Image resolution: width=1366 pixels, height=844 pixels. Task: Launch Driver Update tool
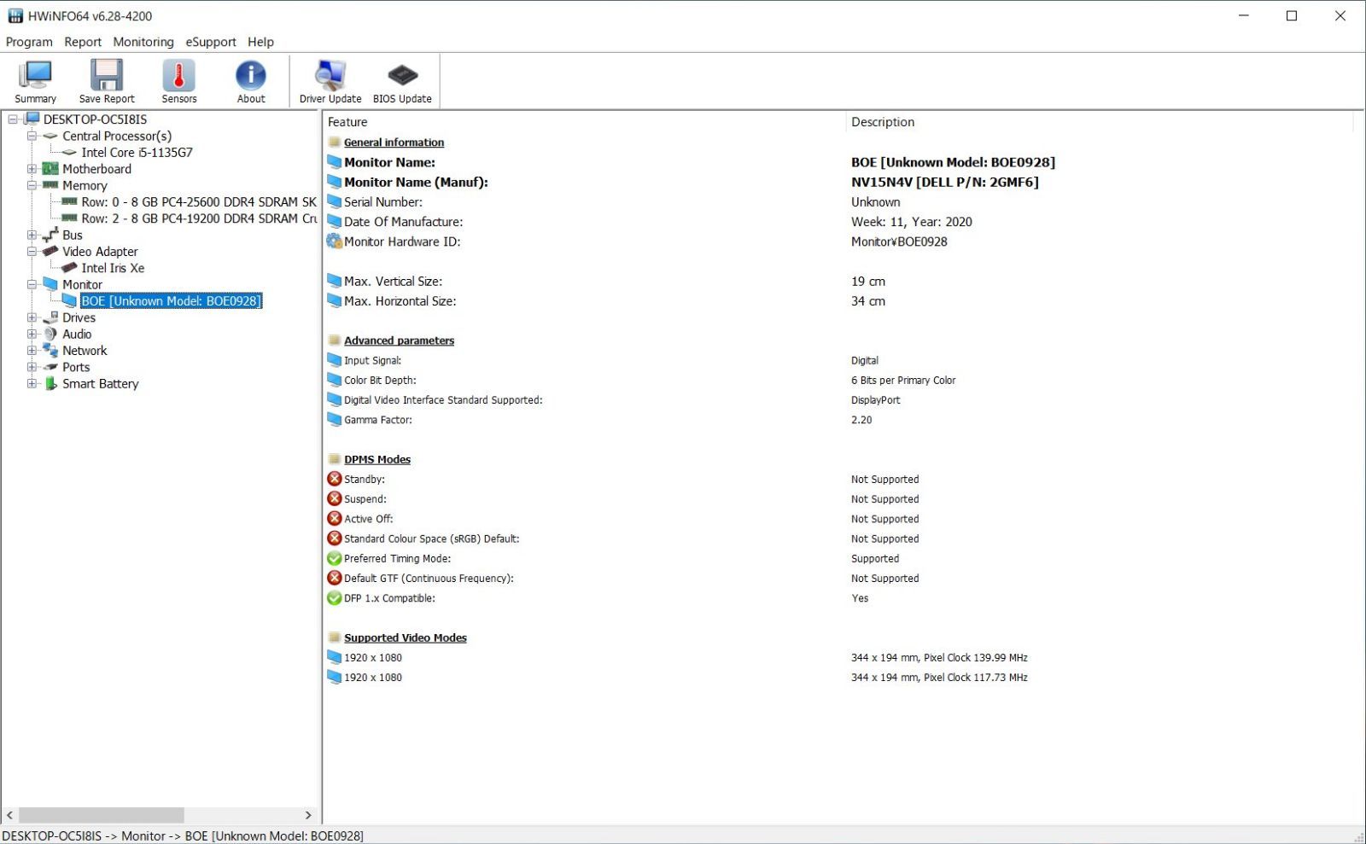(330, 81)
